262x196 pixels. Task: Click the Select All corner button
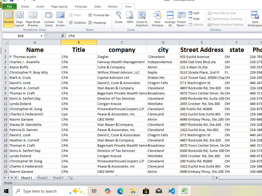point(6,42)
